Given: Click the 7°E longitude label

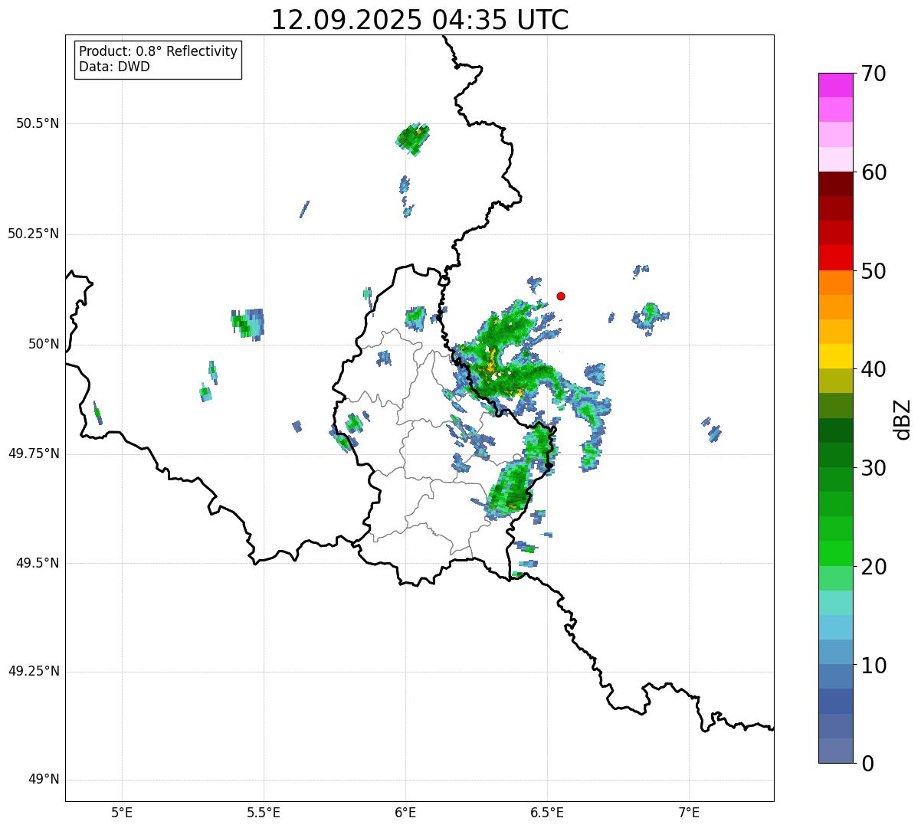Looking at the screenshot, I should 689,813.
